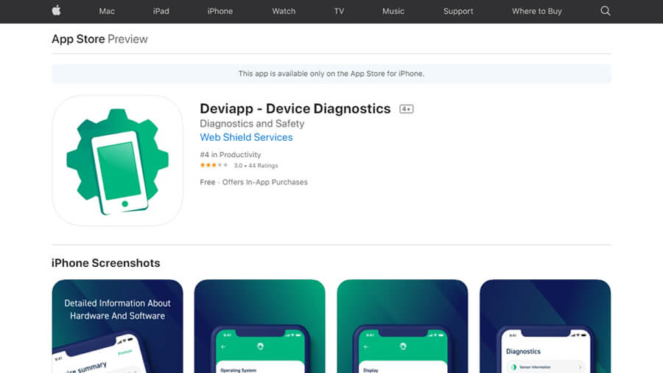The height and width of the screenshot is (373, 663).
Task: Select iPhone in the navigation bar
Action: tap(220, 11)
